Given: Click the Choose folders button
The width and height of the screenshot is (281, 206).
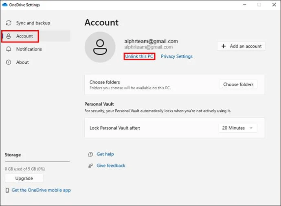Looking at the screenshot, I should point(238,84).
